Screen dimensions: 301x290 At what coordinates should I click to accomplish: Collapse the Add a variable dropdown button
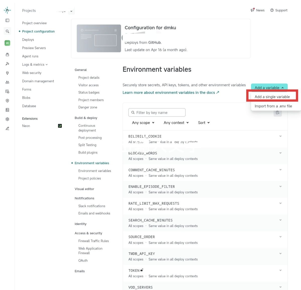269,87
